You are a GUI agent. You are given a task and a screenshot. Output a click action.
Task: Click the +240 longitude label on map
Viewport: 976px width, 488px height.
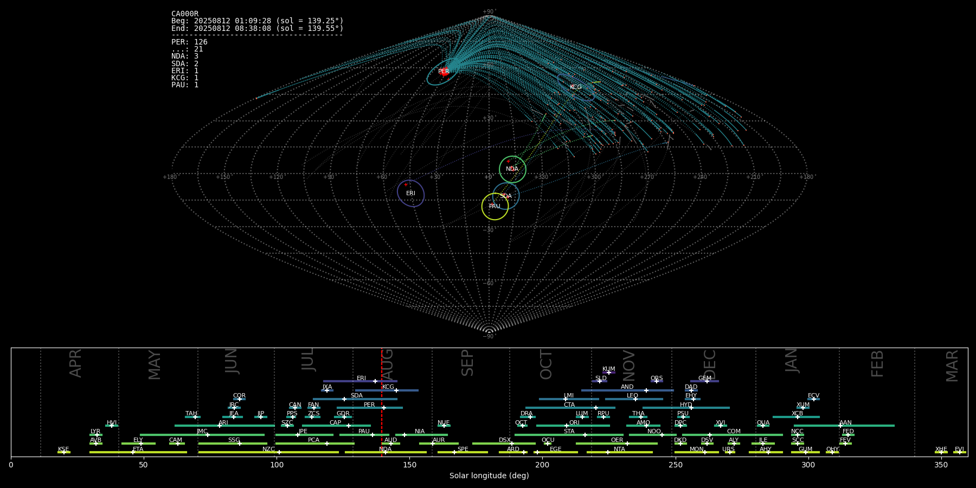[700, 177]
